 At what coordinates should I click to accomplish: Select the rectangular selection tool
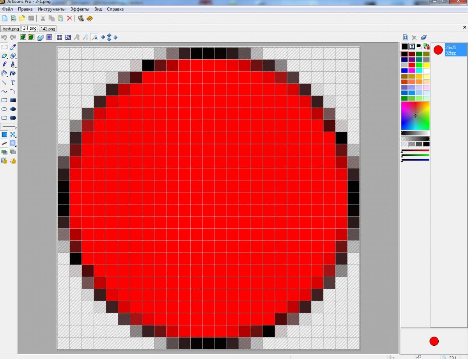[x=4, y=47]
